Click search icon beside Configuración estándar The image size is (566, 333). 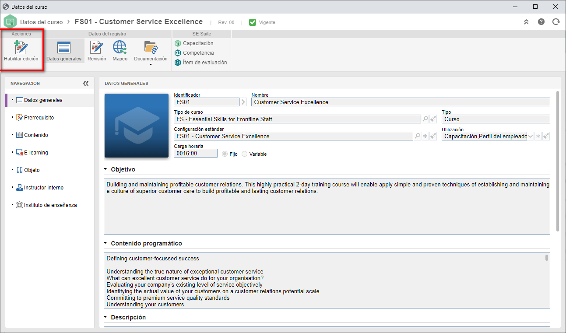coord(417,136)
